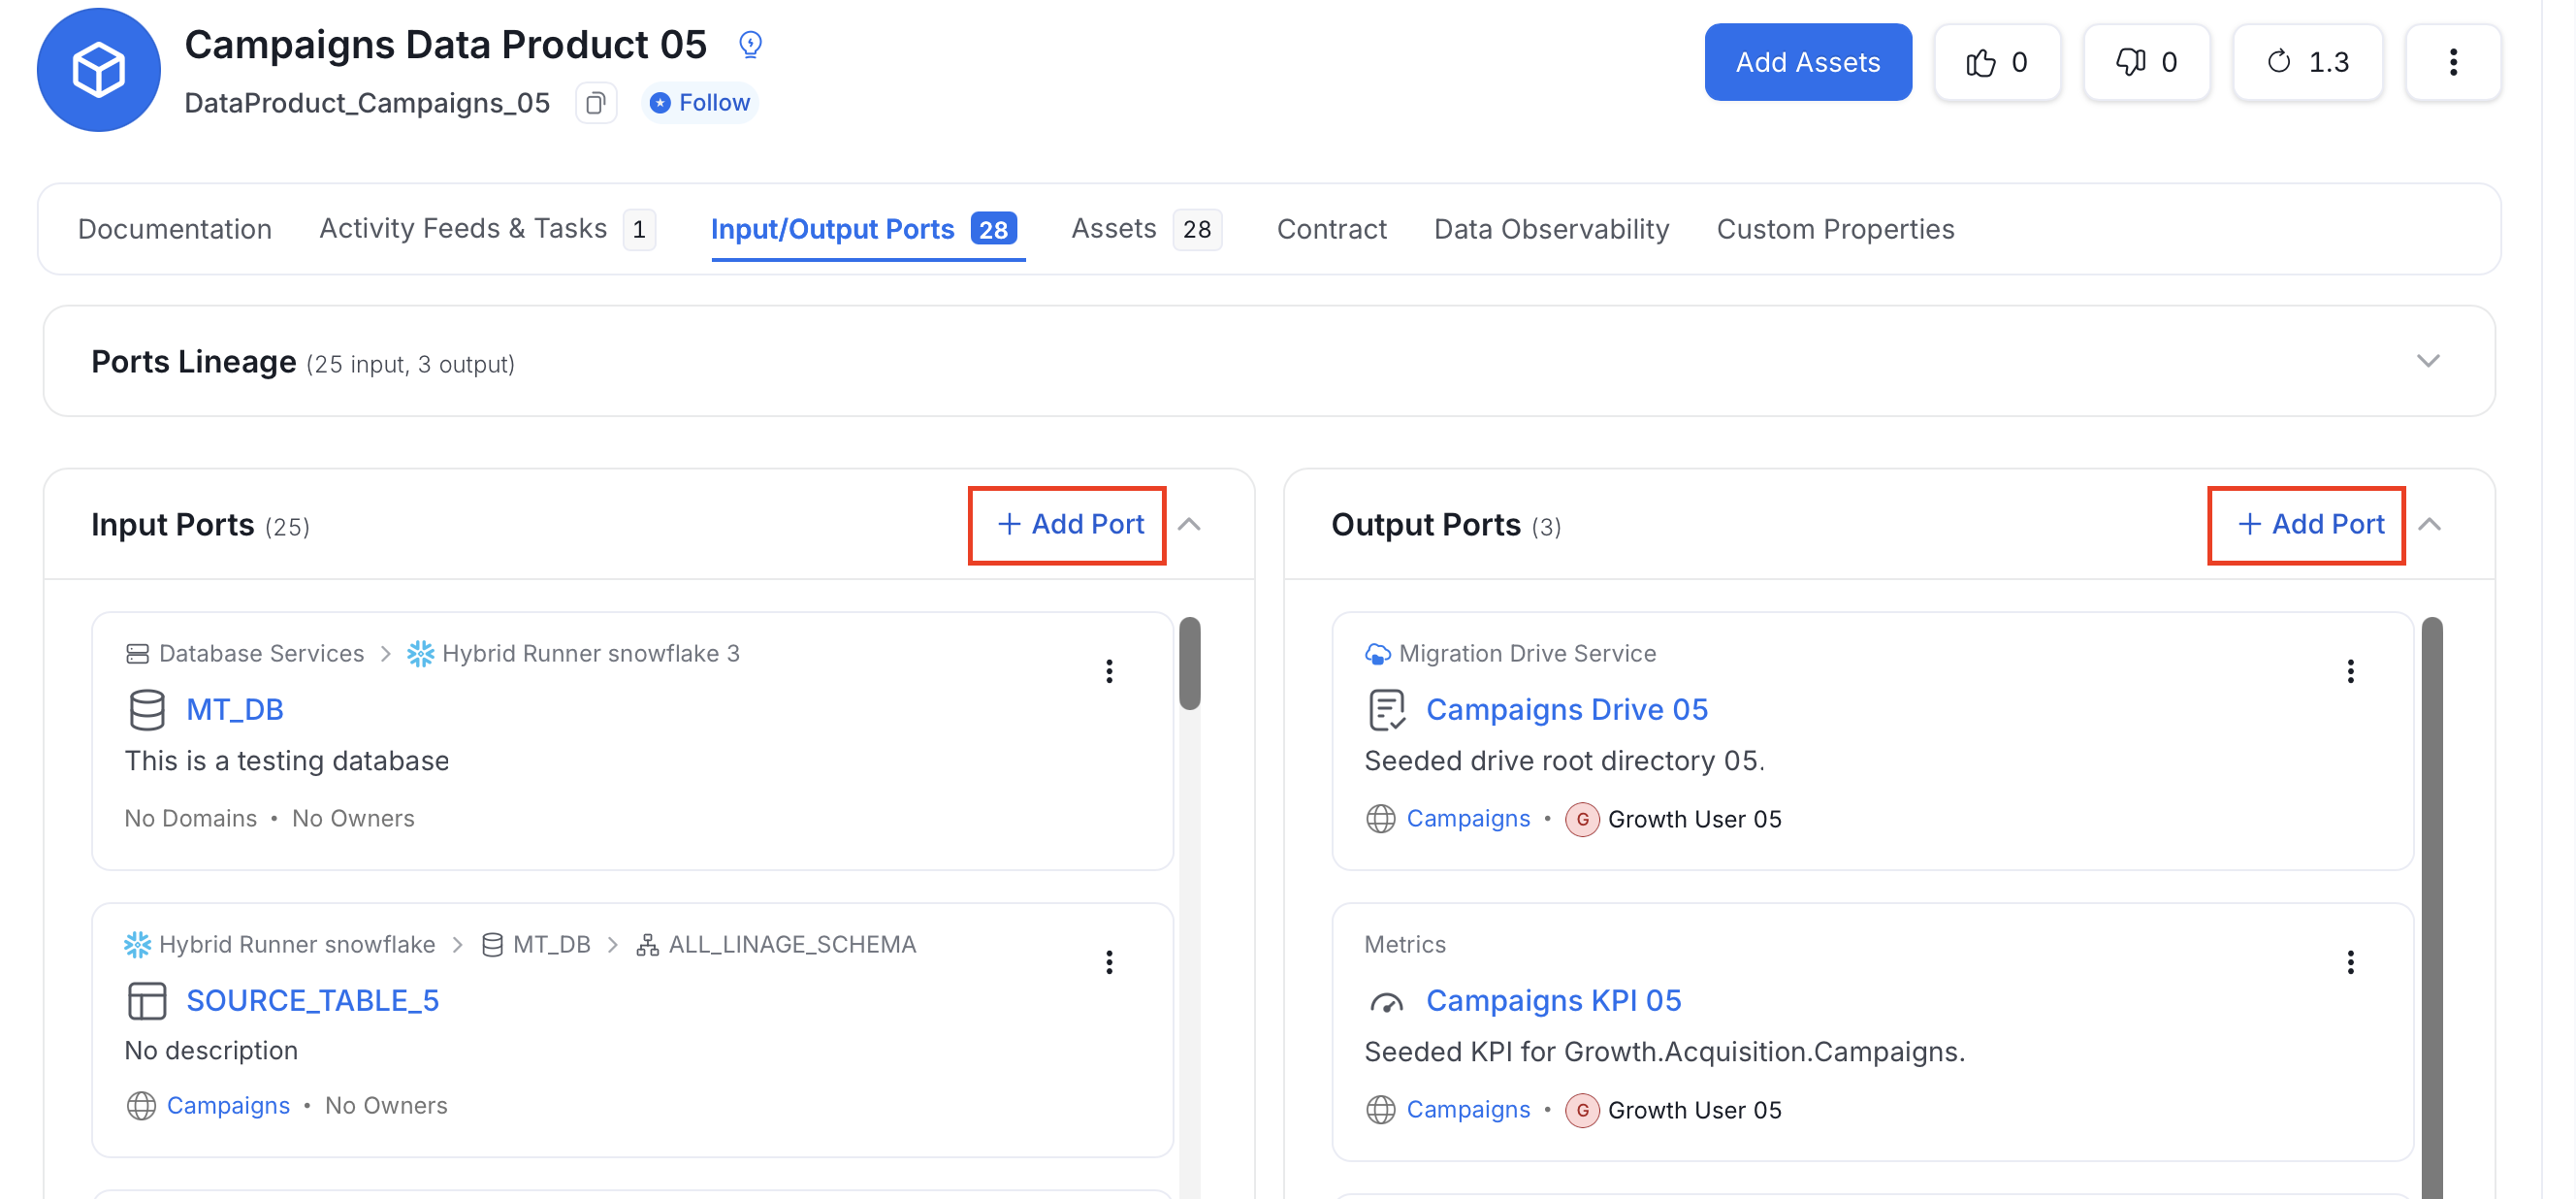Click the globe icon on Campaigns Drive 05 card
This screenshot has height=1199, width=2576.
[x=1380, y=819]
